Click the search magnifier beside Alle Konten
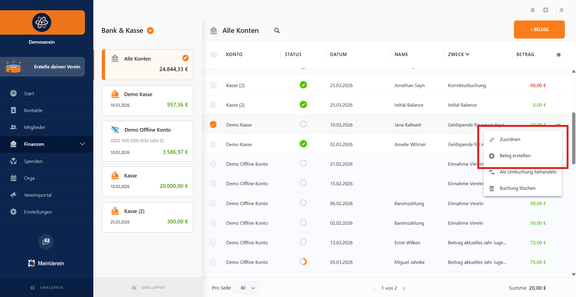 tap(277, 30)
